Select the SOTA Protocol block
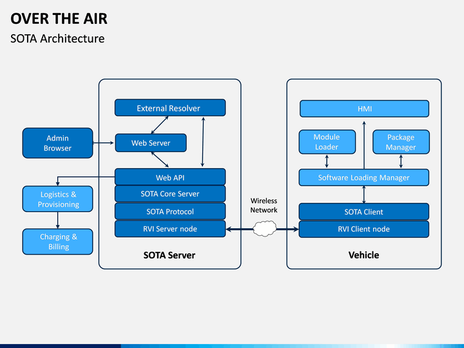 (170, 211)
